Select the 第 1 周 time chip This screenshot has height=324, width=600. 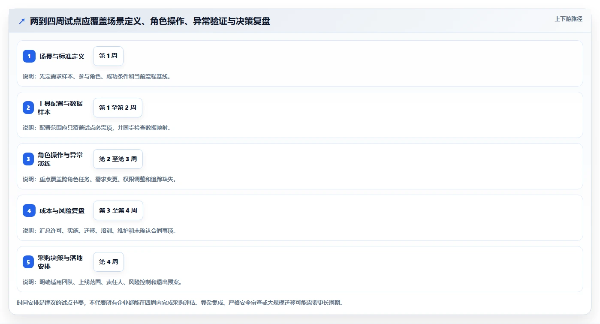[108, 56]
